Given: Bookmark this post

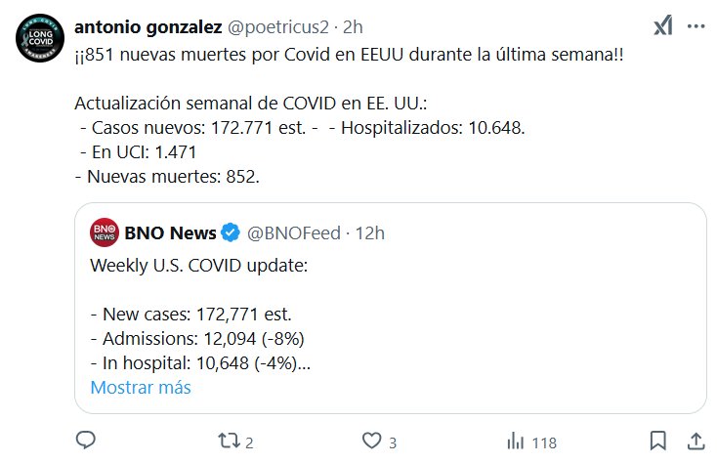Looking at the screenshot, I should click(658, 441).
